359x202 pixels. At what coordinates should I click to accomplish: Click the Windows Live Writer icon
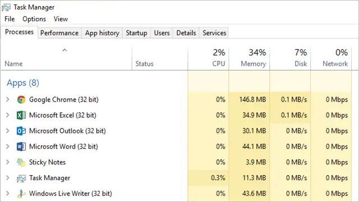(21, 194)
